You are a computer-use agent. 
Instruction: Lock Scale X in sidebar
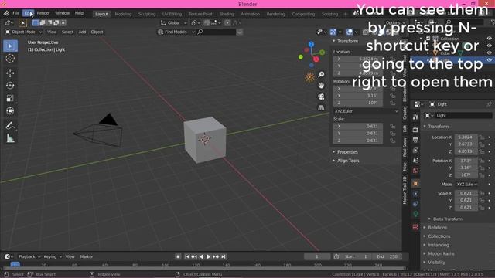click(x=392, y=127)
